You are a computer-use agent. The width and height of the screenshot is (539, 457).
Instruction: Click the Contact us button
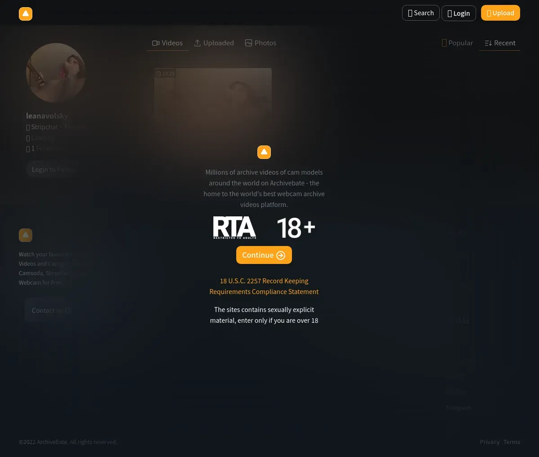click(52, 310)
